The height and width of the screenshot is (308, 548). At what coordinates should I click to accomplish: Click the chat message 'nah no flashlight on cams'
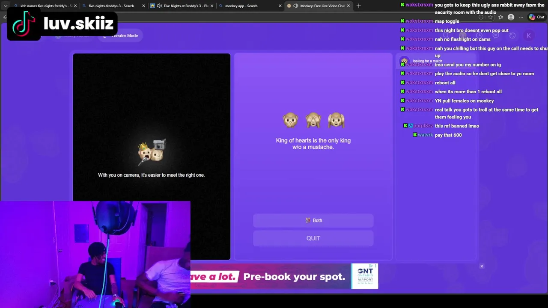462,39
